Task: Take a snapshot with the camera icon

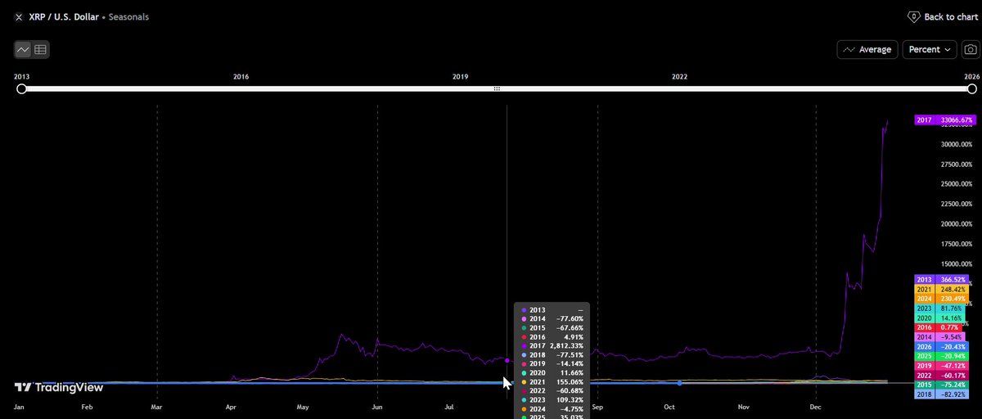Action: 970,50
